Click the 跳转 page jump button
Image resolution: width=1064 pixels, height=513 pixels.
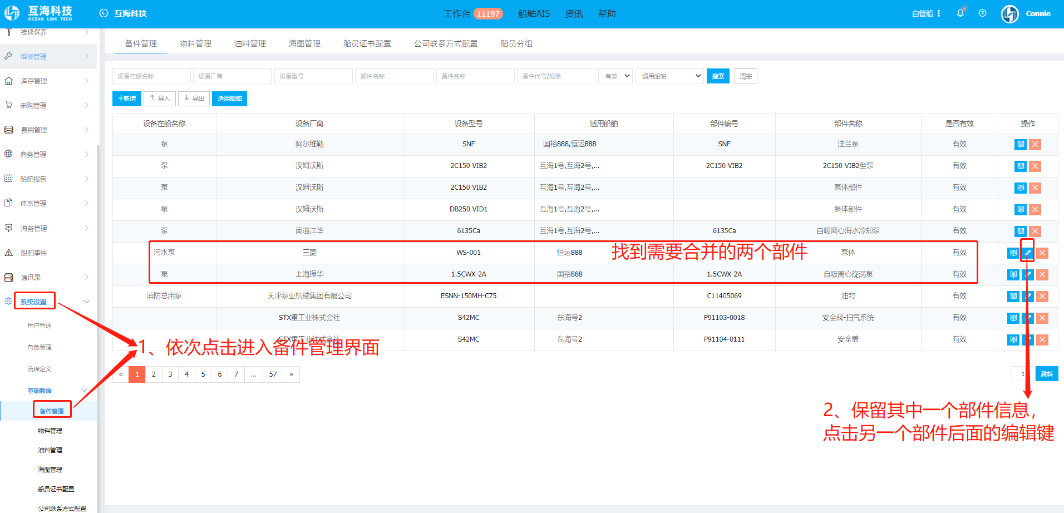(x=1047, y=374)
